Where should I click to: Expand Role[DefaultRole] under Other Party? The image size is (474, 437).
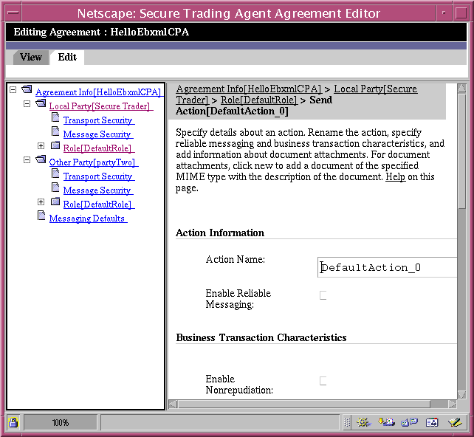[x=41, y=202]
